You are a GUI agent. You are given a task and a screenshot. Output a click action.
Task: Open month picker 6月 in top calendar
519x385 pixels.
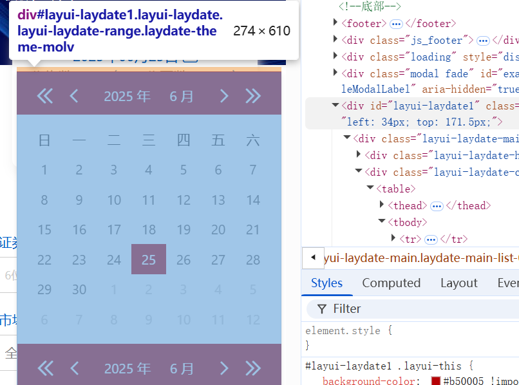pyautogui.click(x=182, y=97)
